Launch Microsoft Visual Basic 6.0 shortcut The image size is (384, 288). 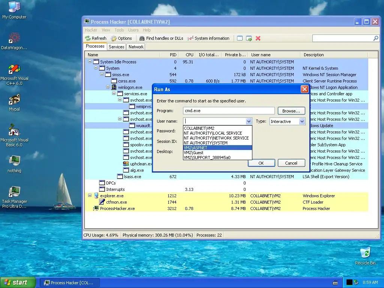(x=14, y=135)
